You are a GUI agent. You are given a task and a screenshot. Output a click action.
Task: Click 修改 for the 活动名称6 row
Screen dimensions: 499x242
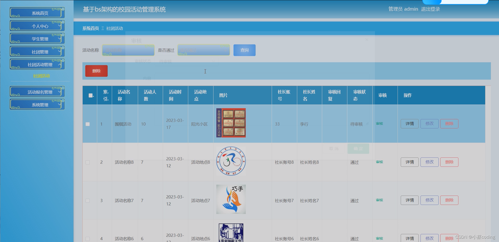point(429,238)
